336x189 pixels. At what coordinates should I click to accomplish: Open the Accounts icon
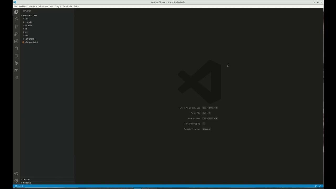[16, 174]
